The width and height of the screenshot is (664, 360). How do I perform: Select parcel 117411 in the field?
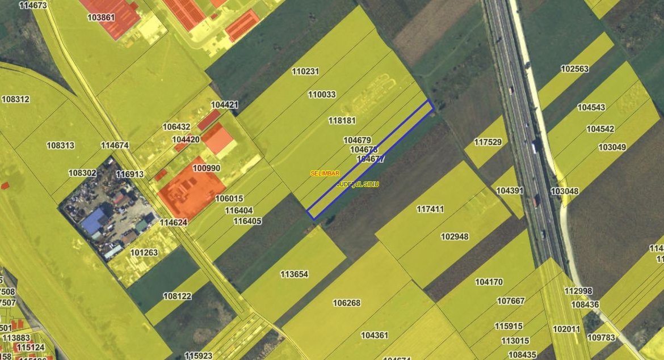click(430, 209)
